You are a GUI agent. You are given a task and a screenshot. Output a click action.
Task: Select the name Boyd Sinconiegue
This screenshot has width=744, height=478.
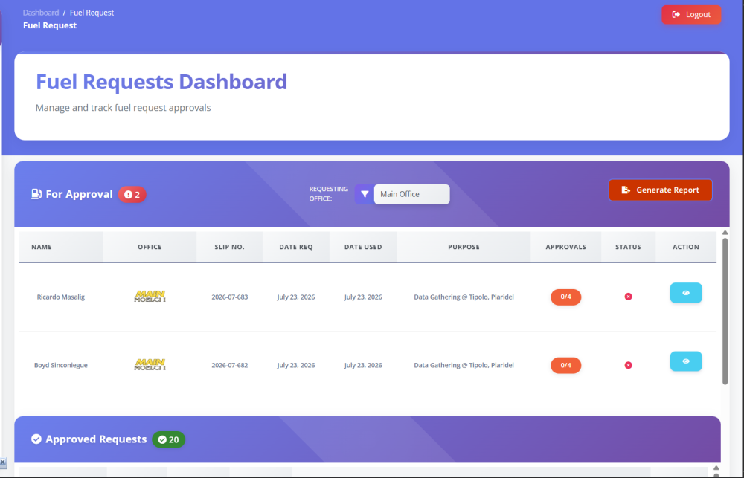(x=61, y=366)
